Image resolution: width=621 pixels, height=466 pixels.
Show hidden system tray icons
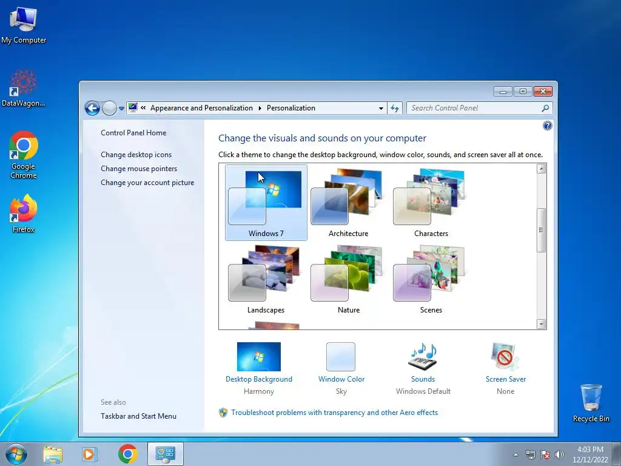515,454
